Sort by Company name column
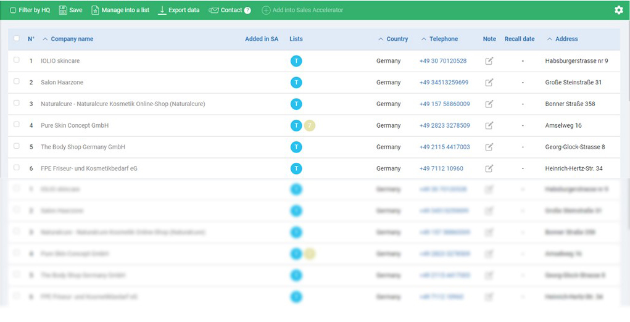 click(72, 39)
